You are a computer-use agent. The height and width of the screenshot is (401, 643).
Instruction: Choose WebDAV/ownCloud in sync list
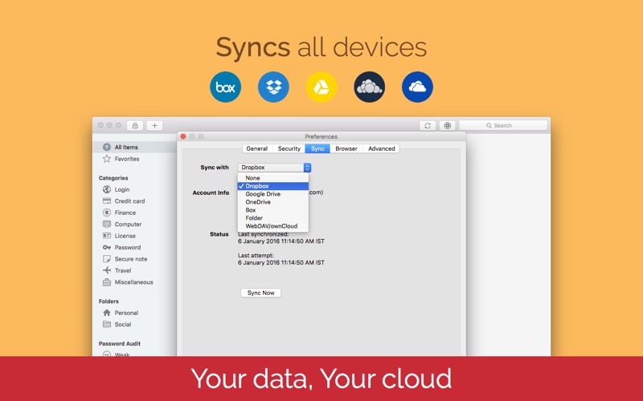[273, 226]
